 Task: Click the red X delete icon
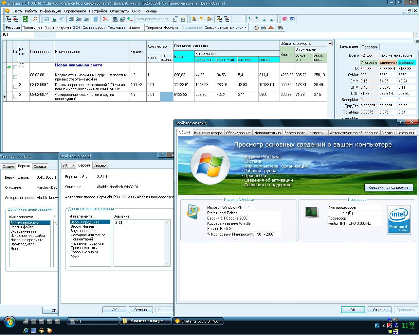(x=105, y=19)
